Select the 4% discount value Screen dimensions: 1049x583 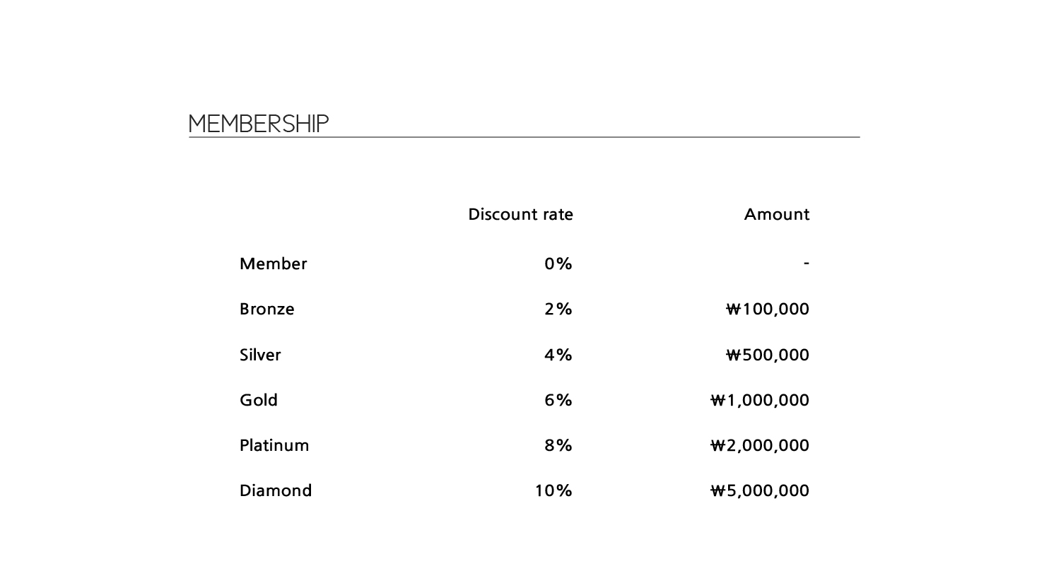pos(558,355)
